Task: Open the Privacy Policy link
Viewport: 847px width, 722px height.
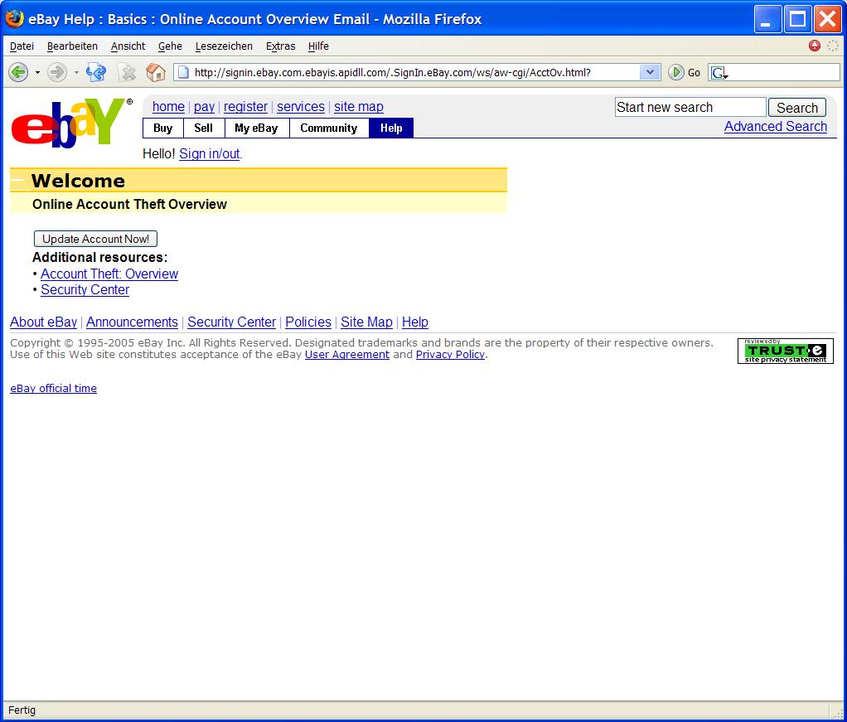Action: [x=450, y=355]
